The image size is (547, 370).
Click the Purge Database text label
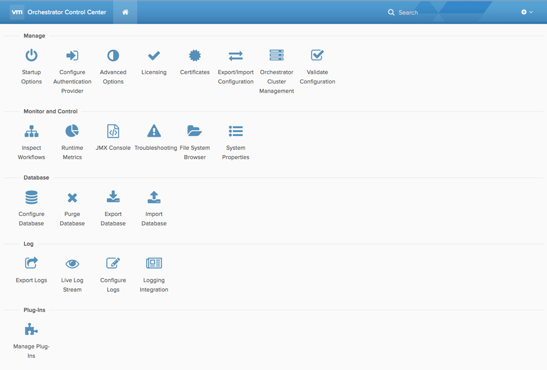point(72,219)
